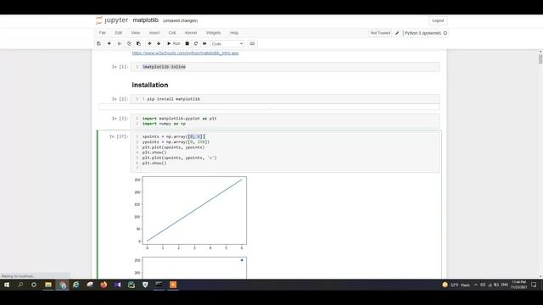Click the import matplotlib.pyplot cell

[285, 121]
